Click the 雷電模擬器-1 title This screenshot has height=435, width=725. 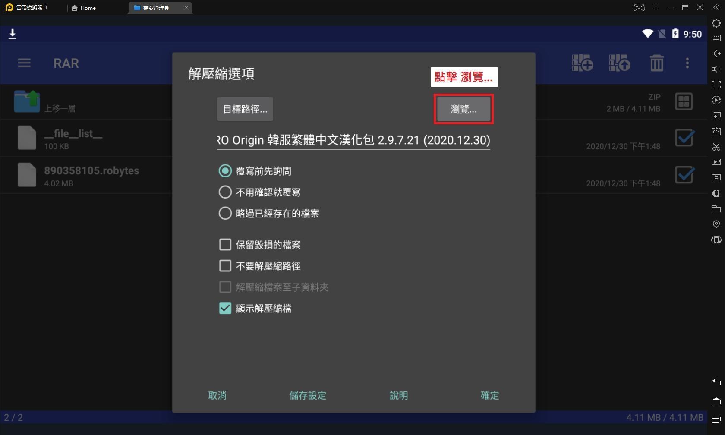coord(32,8)
